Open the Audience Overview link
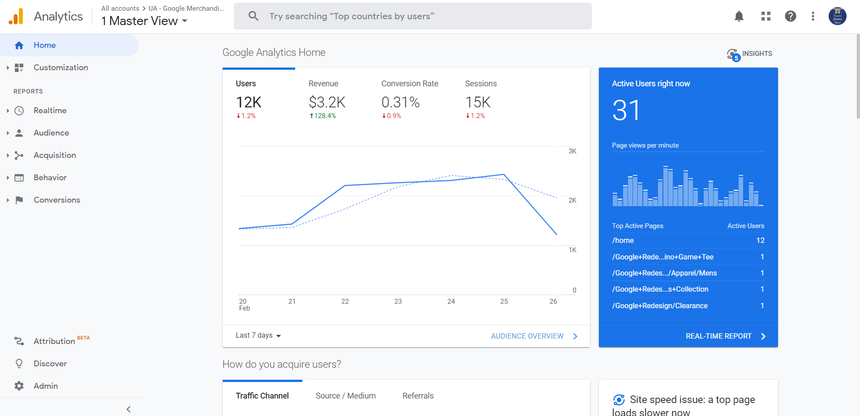The image size is (860, 416). click(534, 336)
